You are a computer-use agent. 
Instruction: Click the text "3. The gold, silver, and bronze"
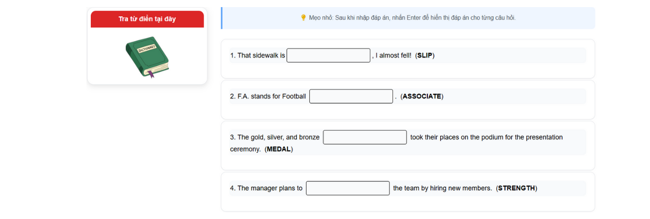275,137
